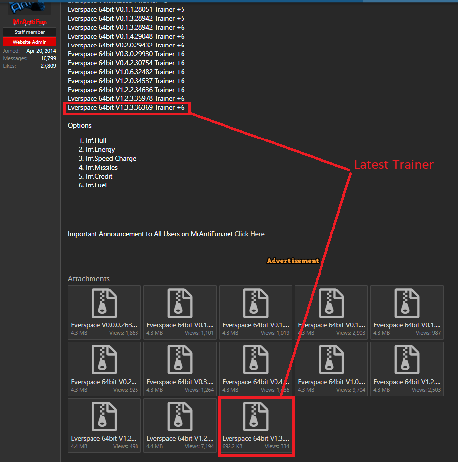Select line Everspace 64bit V0.1.1.28051 Trainer +5
The height and width of the screenshot is (462, 458).
point(126,10)
